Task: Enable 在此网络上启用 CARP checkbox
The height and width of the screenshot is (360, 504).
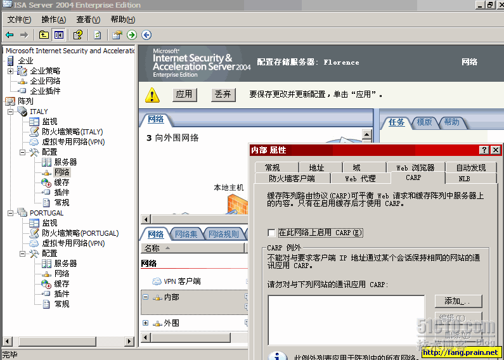Action: [x=271, y=233]
